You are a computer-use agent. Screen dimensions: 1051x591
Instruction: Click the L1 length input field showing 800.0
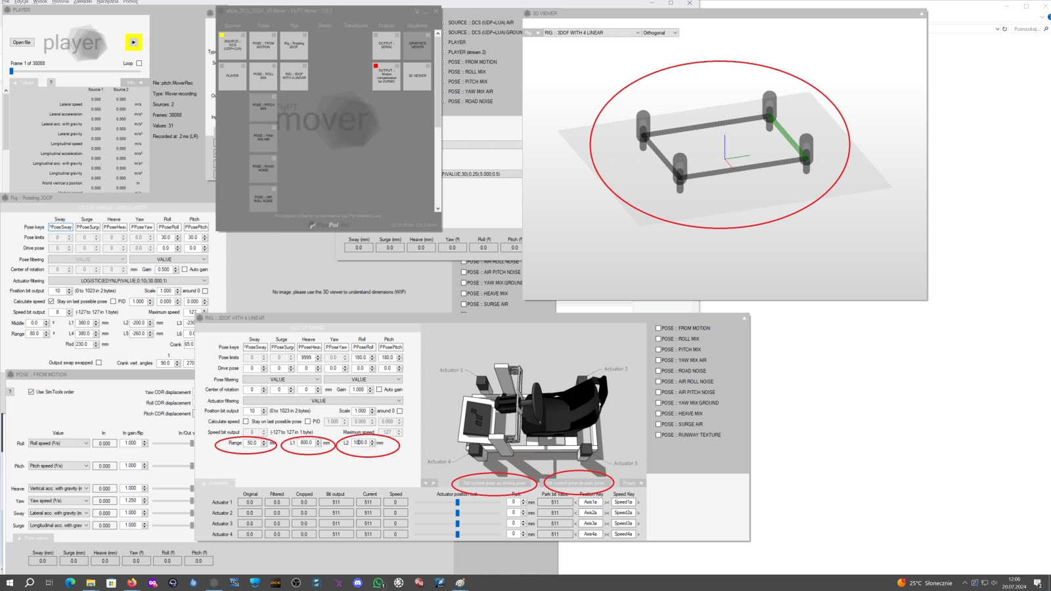tap(306, 443)
